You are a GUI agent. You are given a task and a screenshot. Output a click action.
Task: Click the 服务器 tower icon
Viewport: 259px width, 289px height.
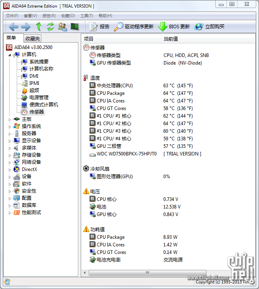coord(17,134)
